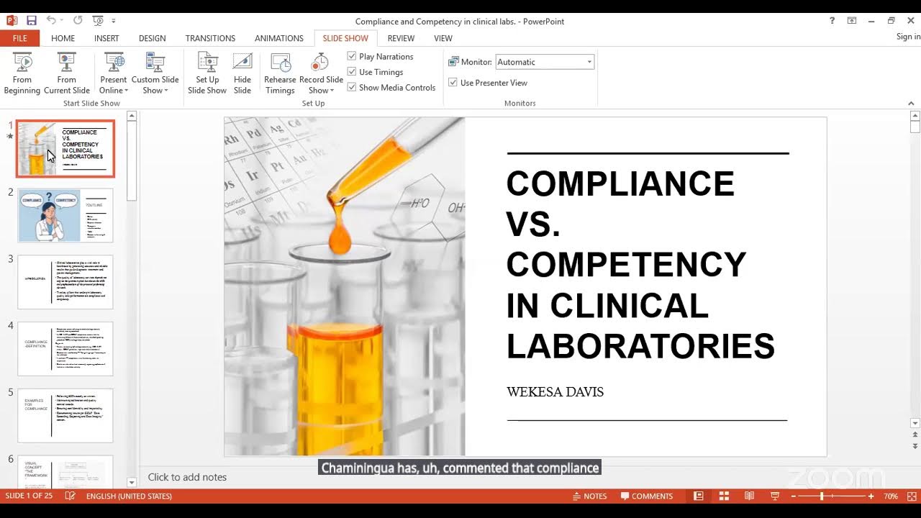The image size is (921, 518).
Task: Click the Hide Slide button
Action: 242,73
